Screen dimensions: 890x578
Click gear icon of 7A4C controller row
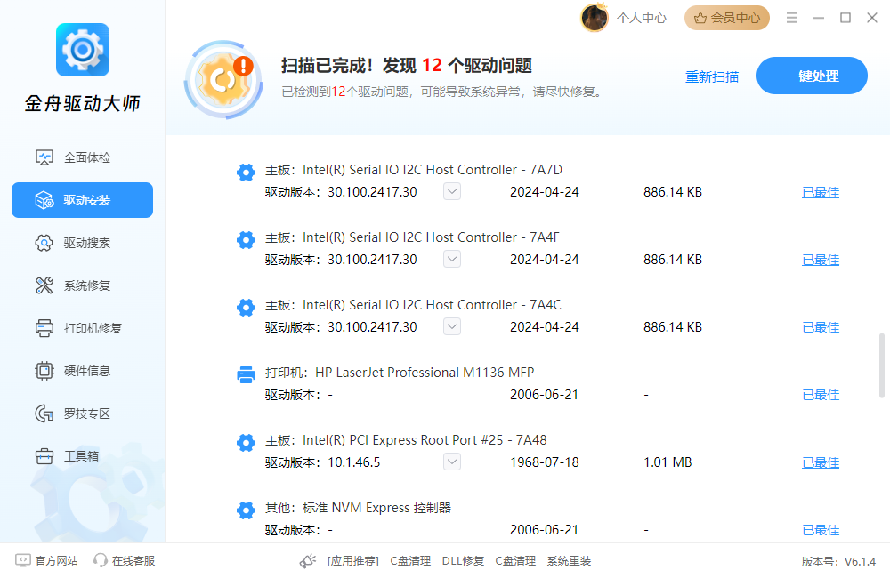(x=246, y=307)
